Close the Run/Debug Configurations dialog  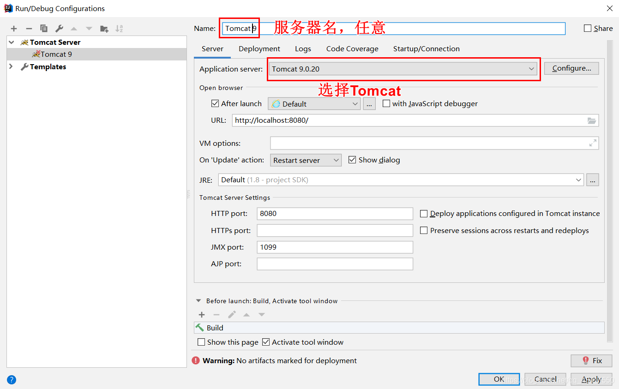click(609, 8)
